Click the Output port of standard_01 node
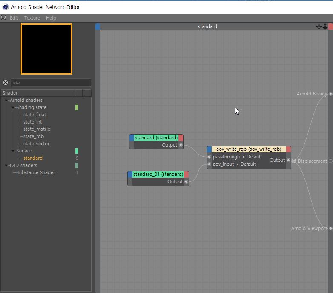This screenshot has width=333, height=293. pos(186,181)
